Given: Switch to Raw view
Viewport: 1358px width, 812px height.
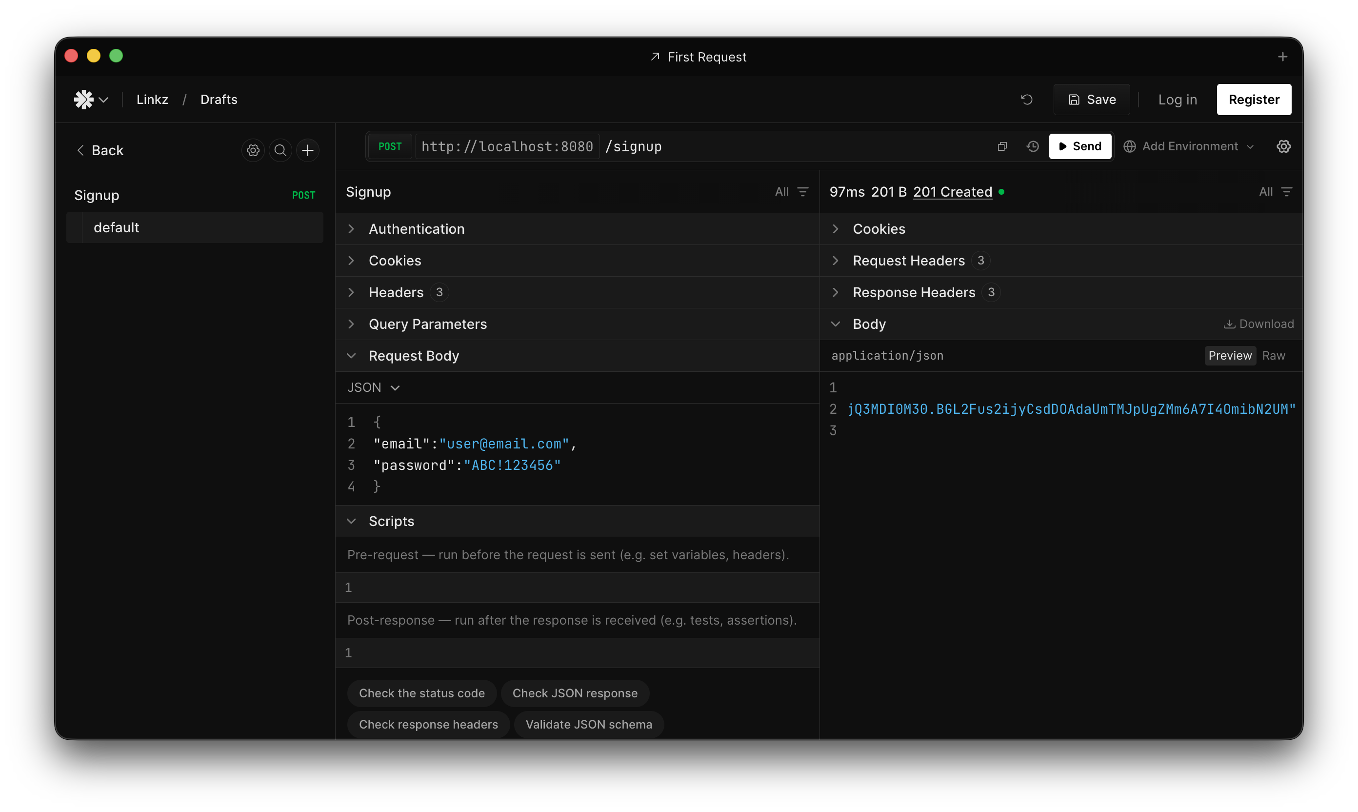Looking at the screenshot, I should 1273,356.
